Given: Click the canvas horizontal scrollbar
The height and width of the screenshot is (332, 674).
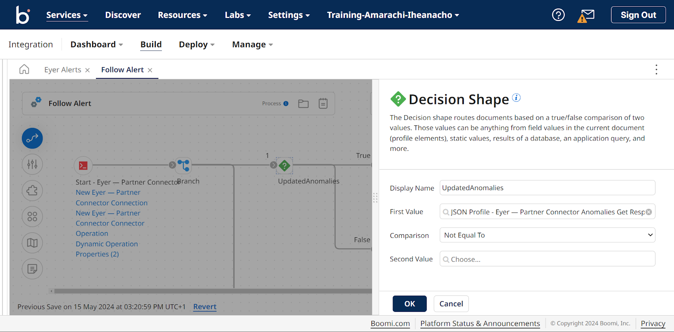Looking at the screenshot, I should (x=213, y=291).
